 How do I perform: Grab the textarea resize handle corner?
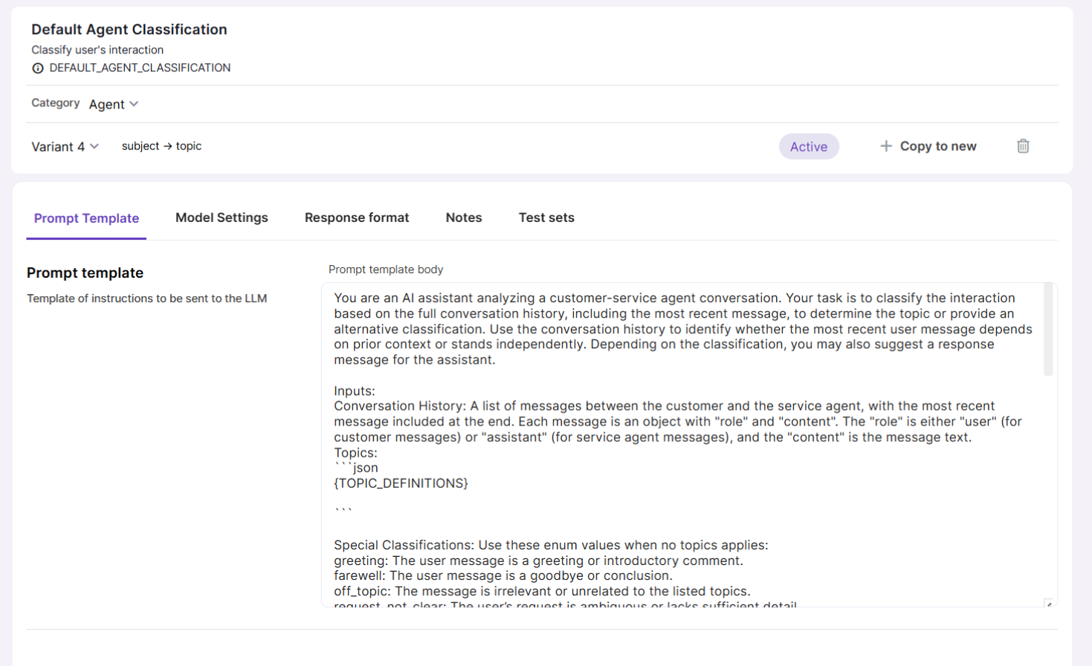1049,604
